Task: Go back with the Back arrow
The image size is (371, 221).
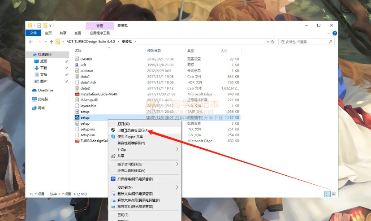Action: click(x=31, y=42)
